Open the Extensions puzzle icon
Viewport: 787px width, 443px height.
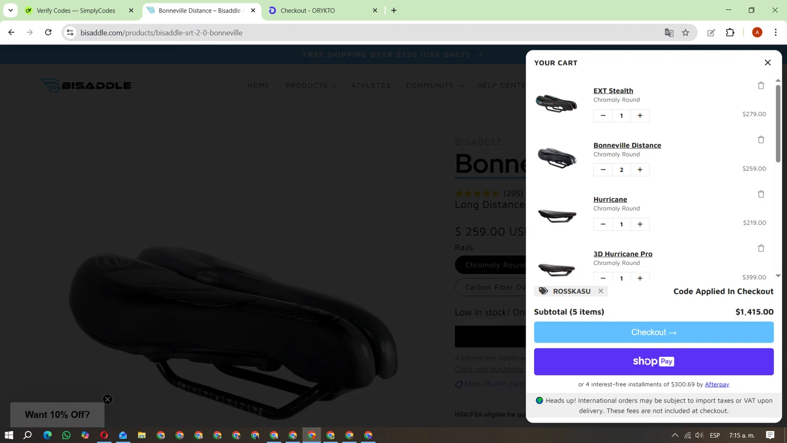[x=730, y=33]
